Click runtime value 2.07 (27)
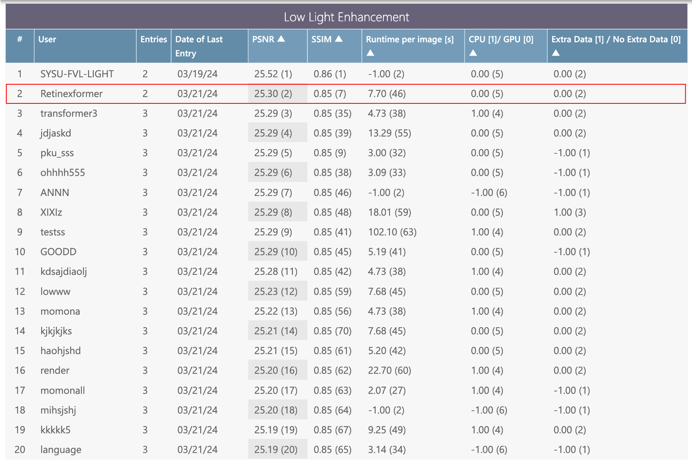Screen dimensions: 692x460 [x=387, y=391]
